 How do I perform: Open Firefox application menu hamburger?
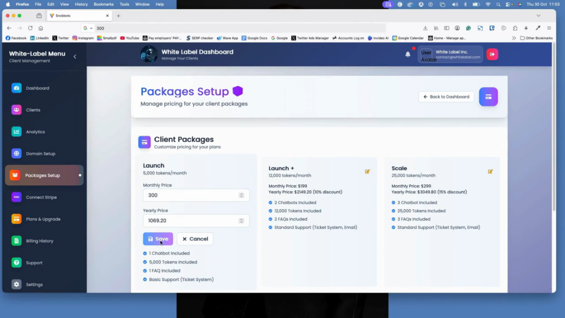(549, 28)
